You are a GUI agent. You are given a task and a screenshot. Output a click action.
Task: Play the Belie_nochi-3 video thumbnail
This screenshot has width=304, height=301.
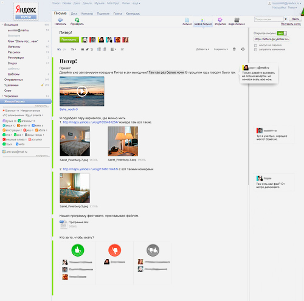click(x=82, y=91)
